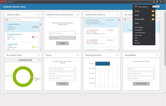Open the All Orders - Today dropdown

point(29,60)
